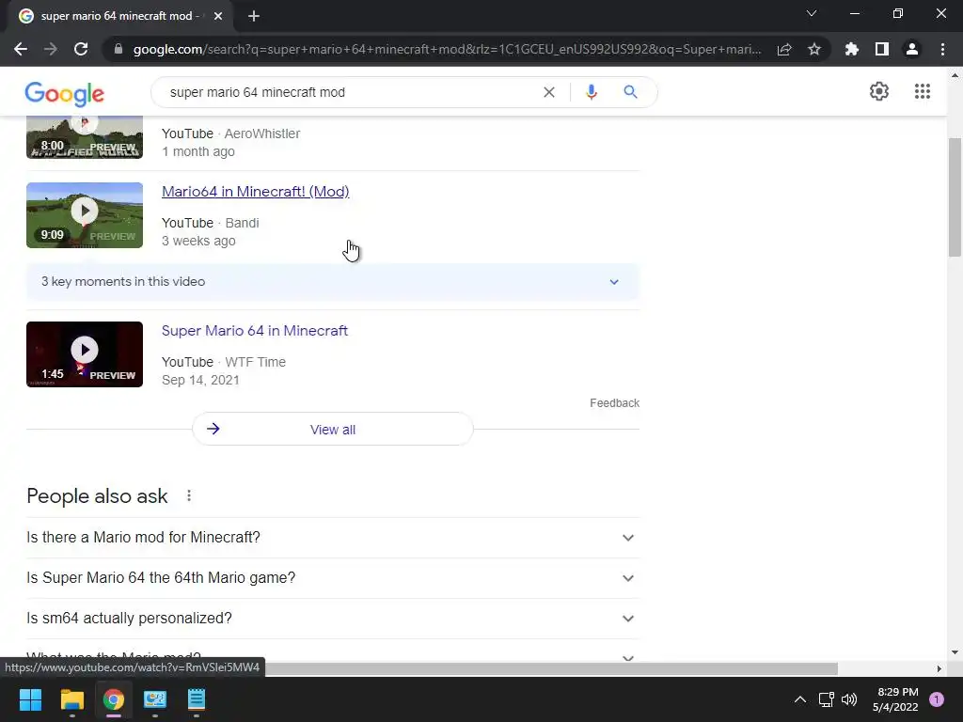Open Chrome's three-dot menu
Viewport: 963px width, 722px height.
[942, 49]
